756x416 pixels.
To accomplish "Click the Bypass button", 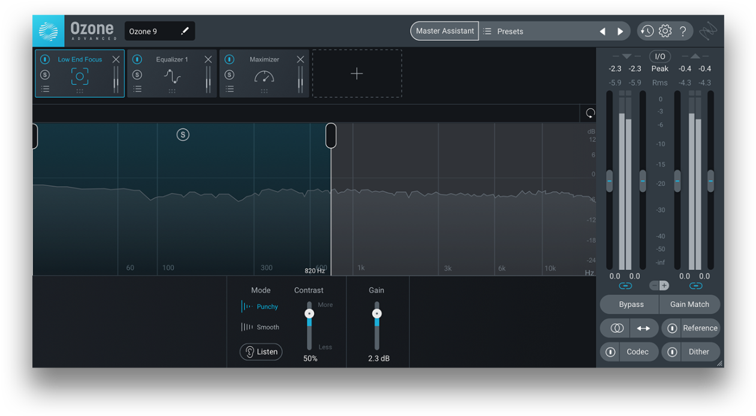I will [630, 305].
